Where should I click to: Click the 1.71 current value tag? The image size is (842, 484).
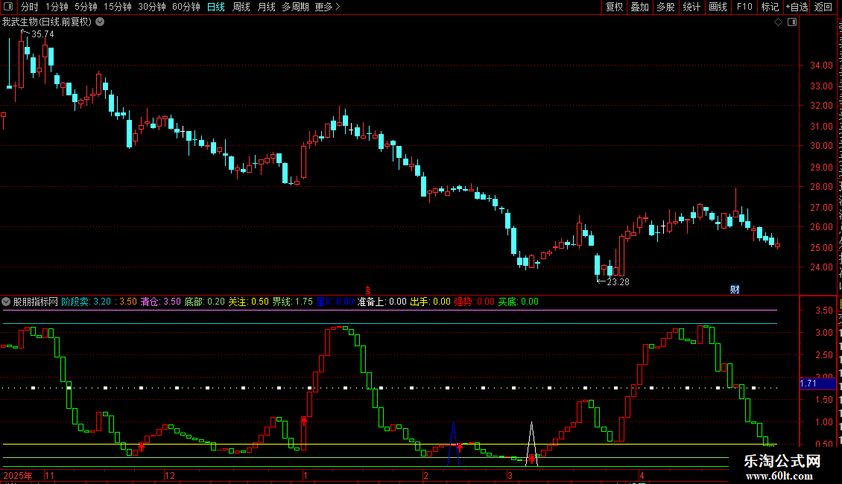818,383
